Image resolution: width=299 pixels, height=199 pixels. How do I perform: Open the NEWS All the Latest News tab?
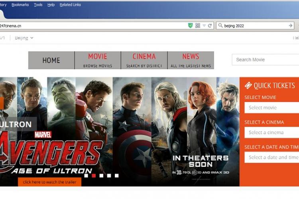coord(191,60)
